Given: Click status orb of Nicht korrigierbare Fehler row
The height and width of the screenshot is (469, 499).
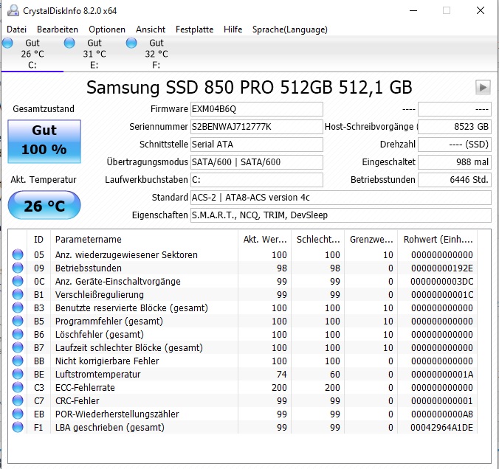Looking at the screenshot, I should point(18,361).
